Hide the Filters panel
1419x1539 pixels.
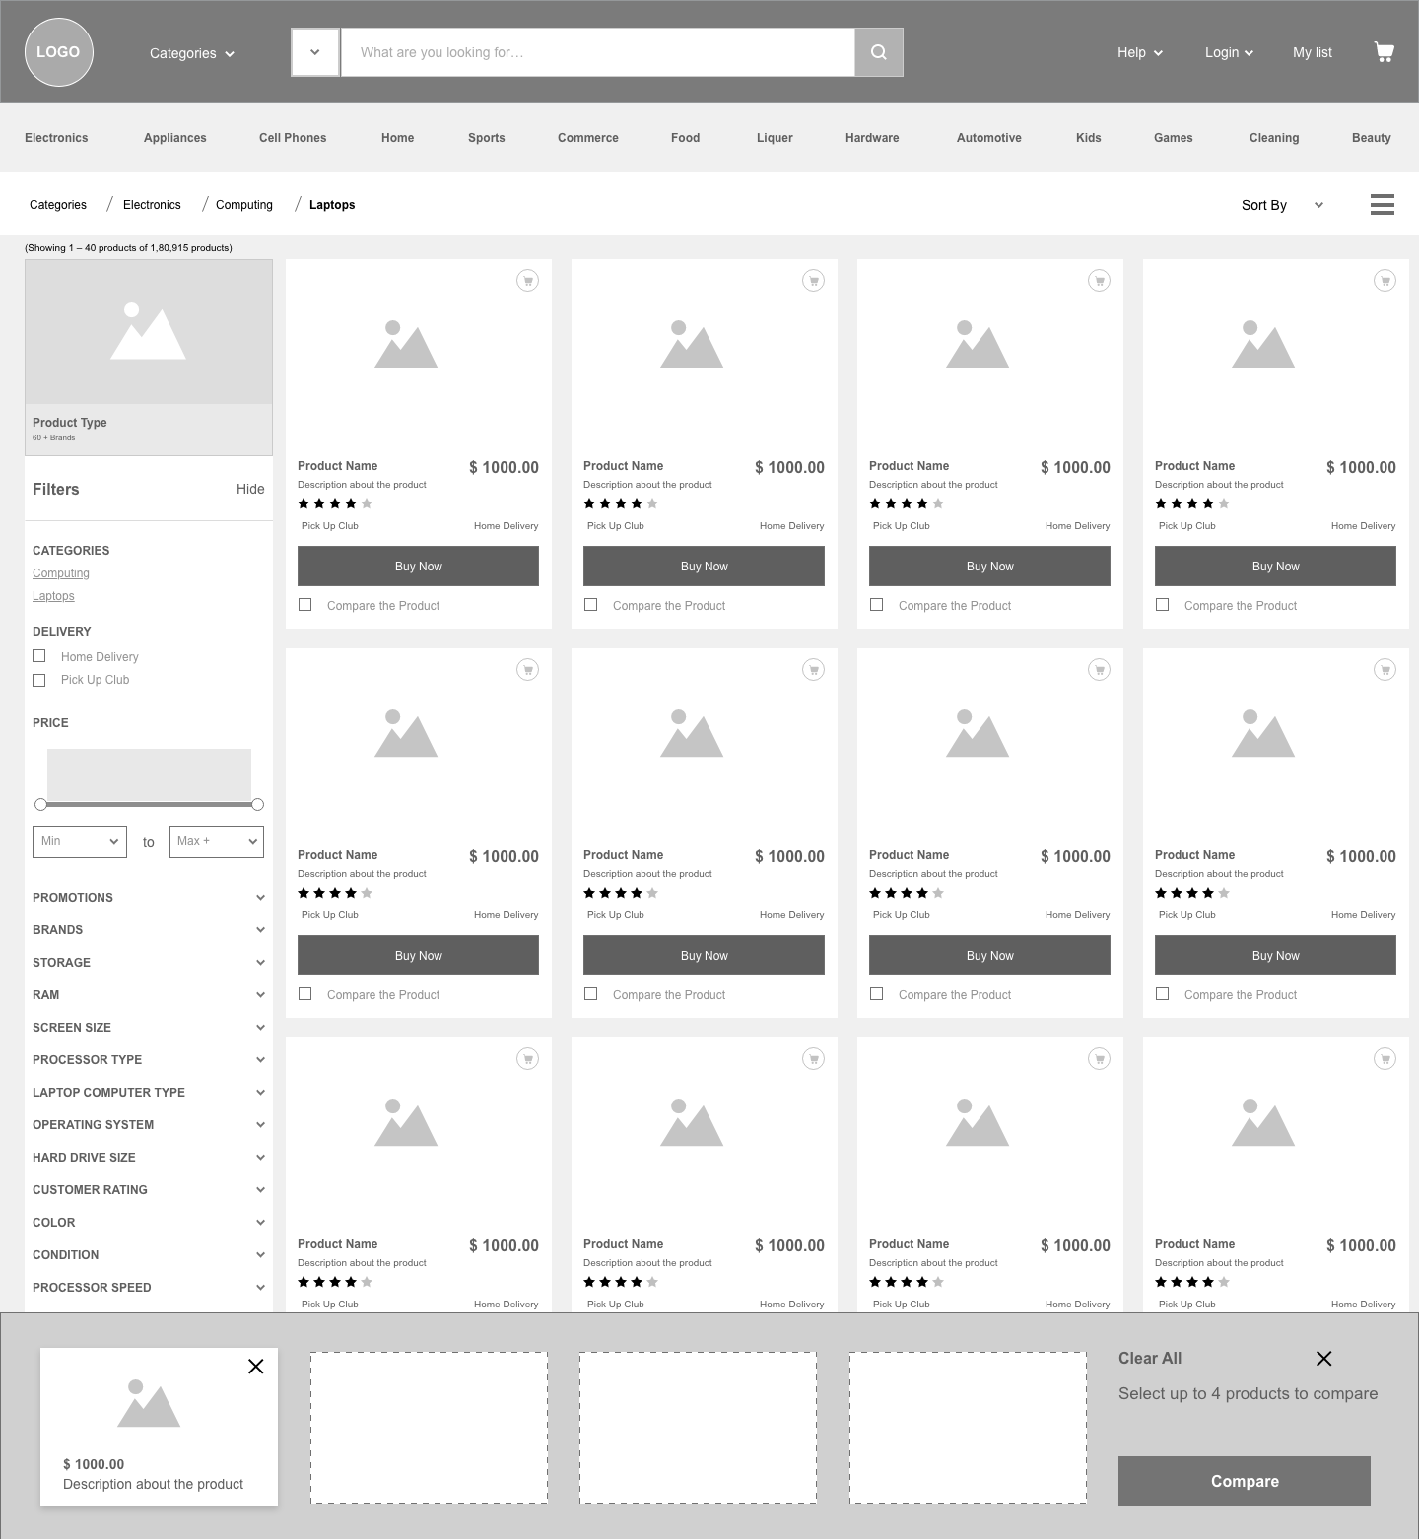pyautogui.click(x=250, y=489)
